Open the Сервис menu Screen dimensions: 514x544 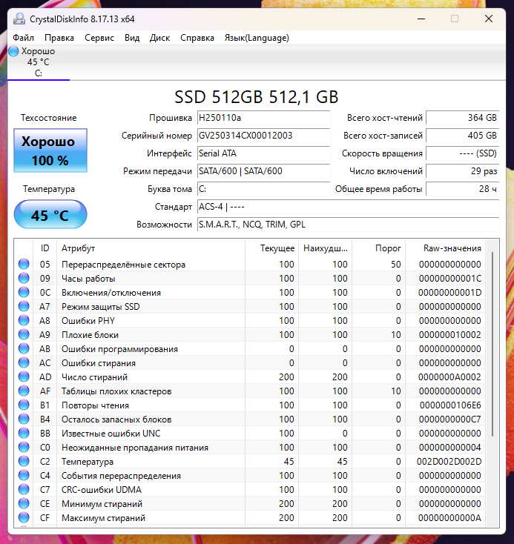point(99,38)
